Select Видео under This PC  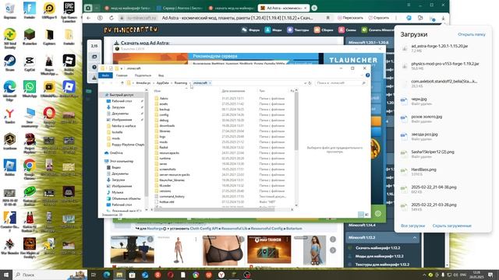click(116, 167)
